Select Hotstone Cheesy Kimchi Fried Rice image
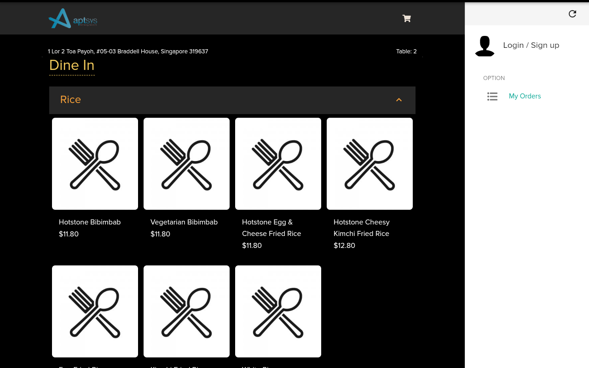 (370, 164)
